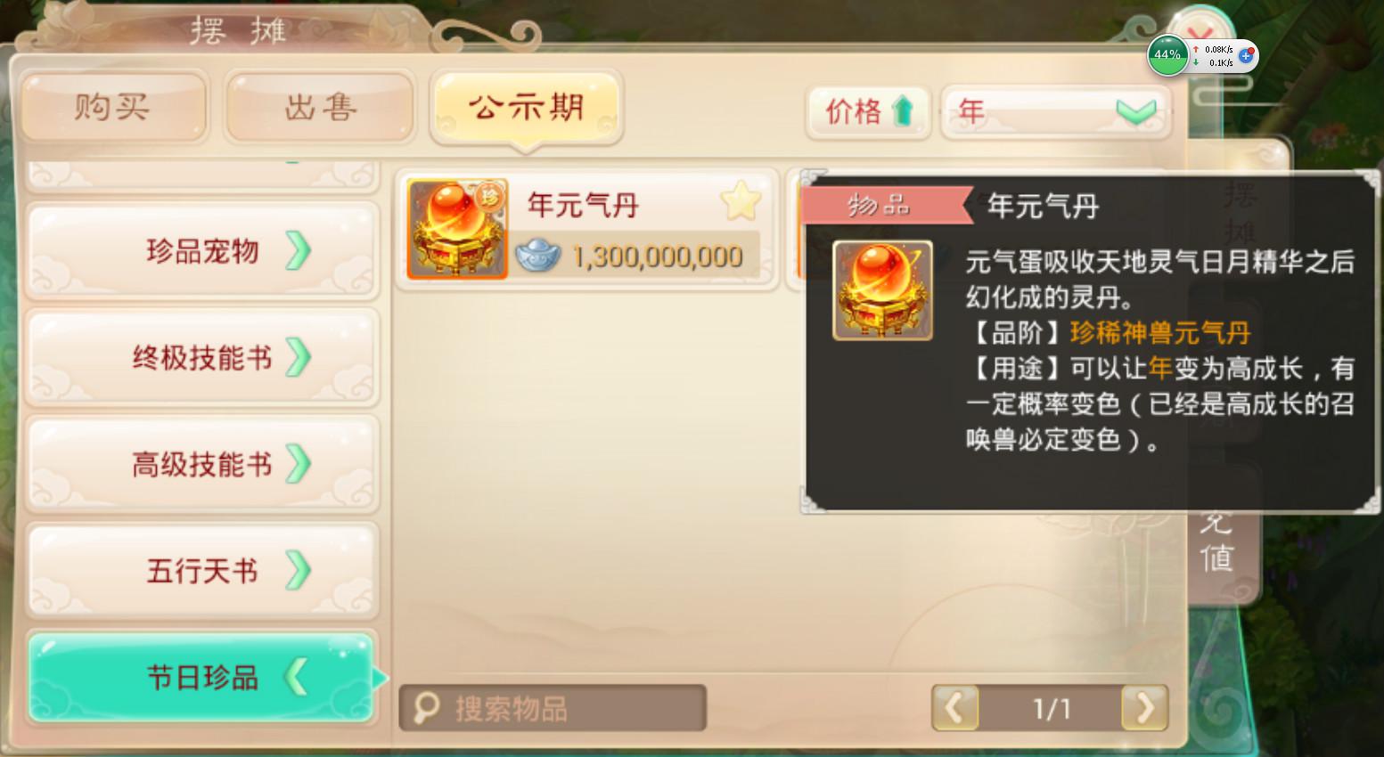
Task: Click the silver ingot currency icon
Action: tap(538, 256)
